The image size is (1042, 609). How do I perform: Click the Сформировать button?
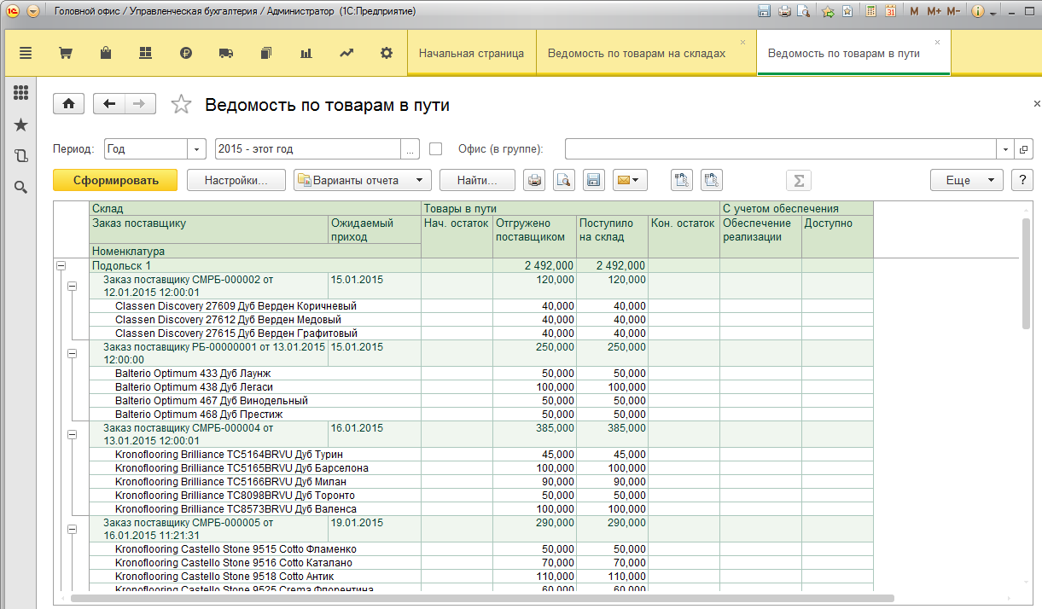(x=115, y=180)
